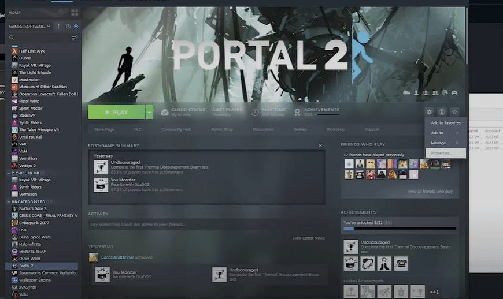
Task: Click the recent clock sort icon
Action: coord(68,26)
